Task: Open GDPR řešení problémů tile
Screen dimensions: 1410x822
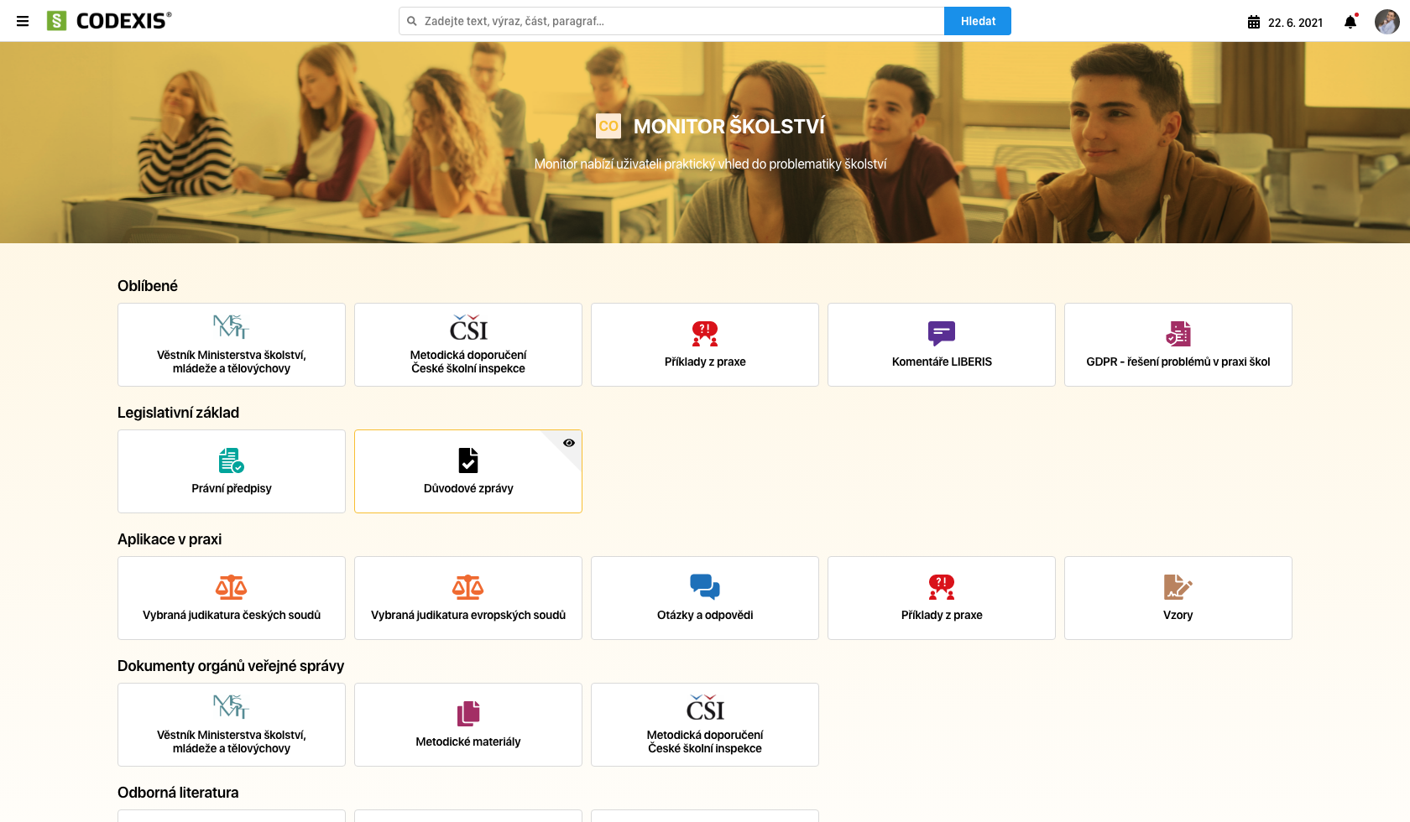Action: click(1178, 345)
